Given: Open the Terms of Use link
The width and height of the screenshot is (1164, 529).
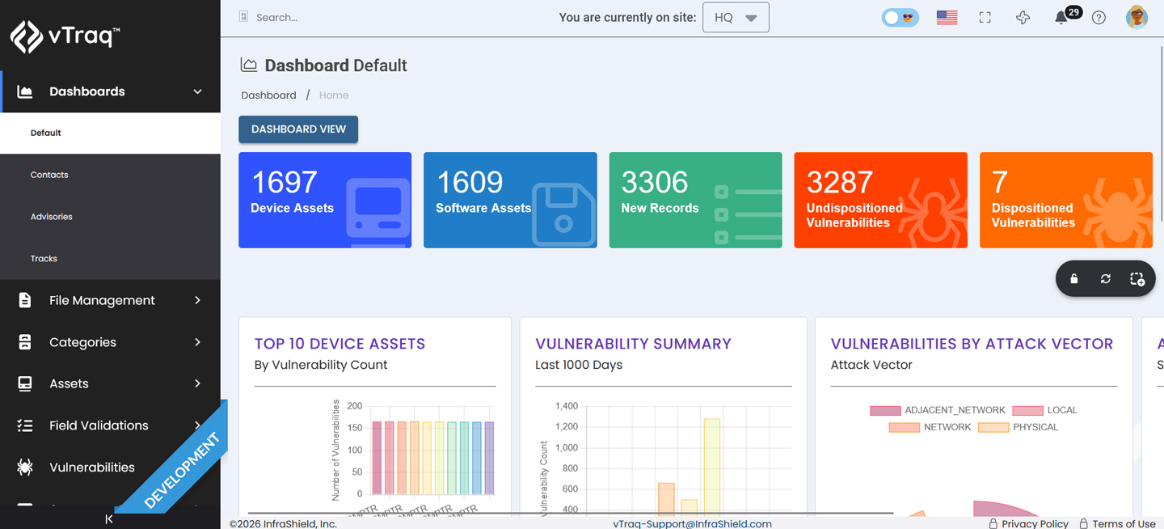Looking at the screenshot, I should tap(1124, 523).
